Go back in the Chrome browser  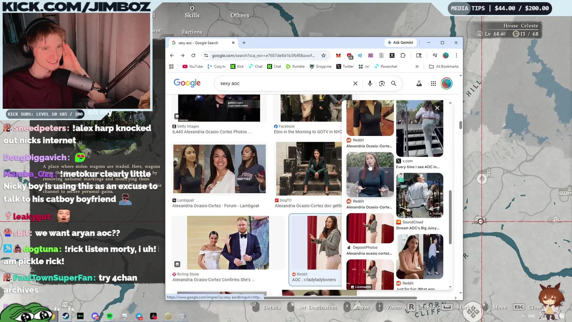point(172,55)
